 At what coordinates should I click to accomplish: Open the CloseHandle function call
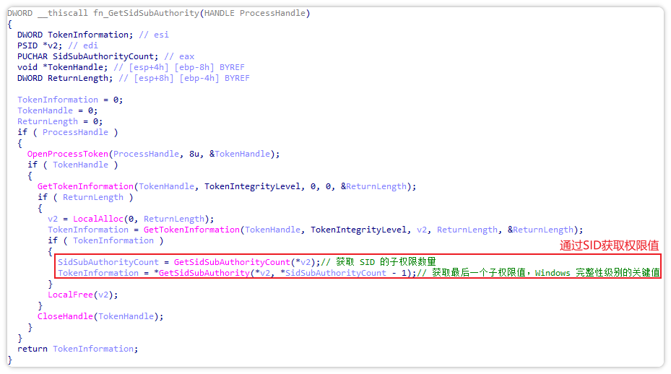pos(67,316)
